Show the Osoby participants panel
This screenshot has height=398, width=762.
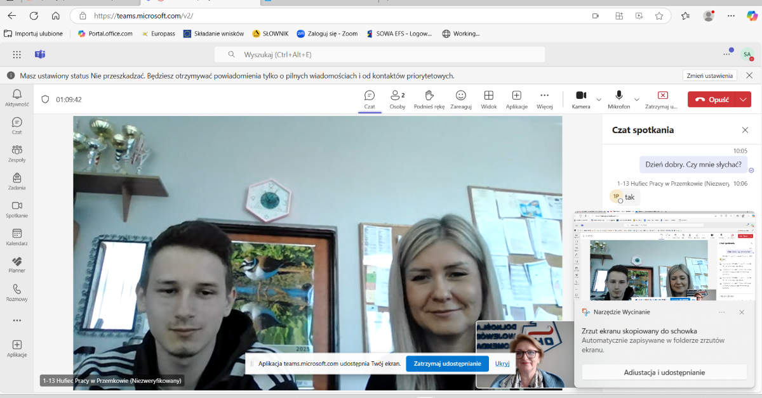coord(398,99)
